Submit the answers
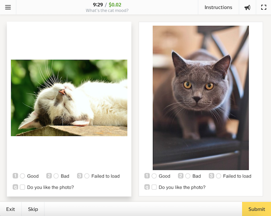271x216 pixels. 256,209
